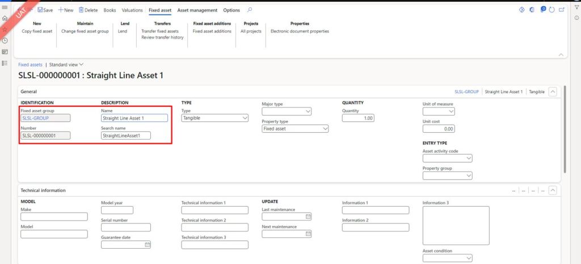Click the Serial number input field
581x264 pixels.
pyautogui.click(x=125, y=228)
